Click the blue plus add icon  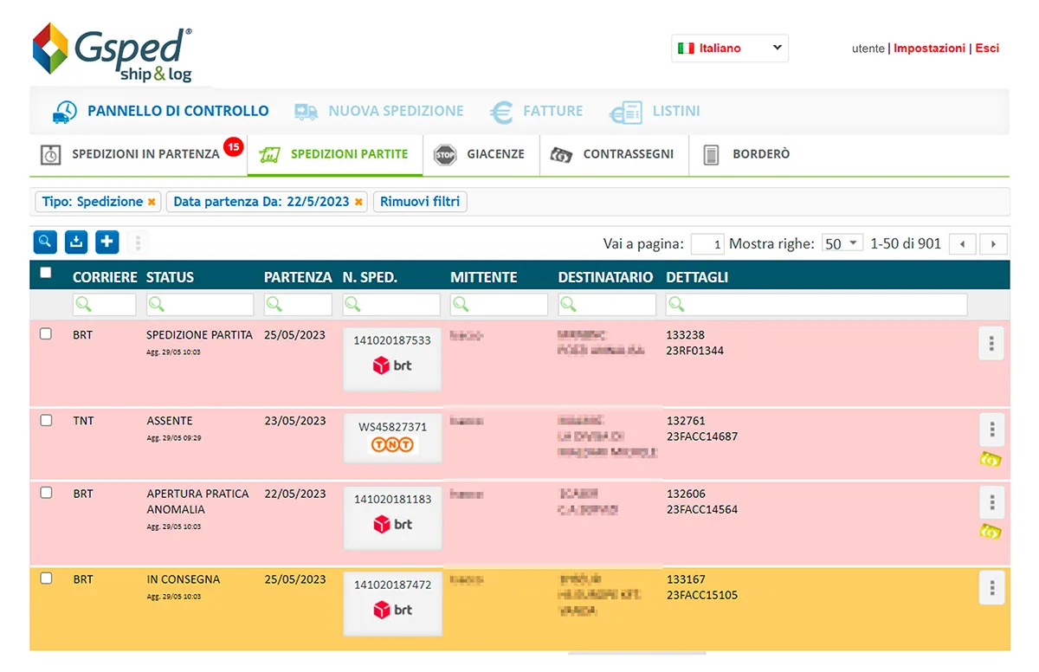[x=106, y=242]
